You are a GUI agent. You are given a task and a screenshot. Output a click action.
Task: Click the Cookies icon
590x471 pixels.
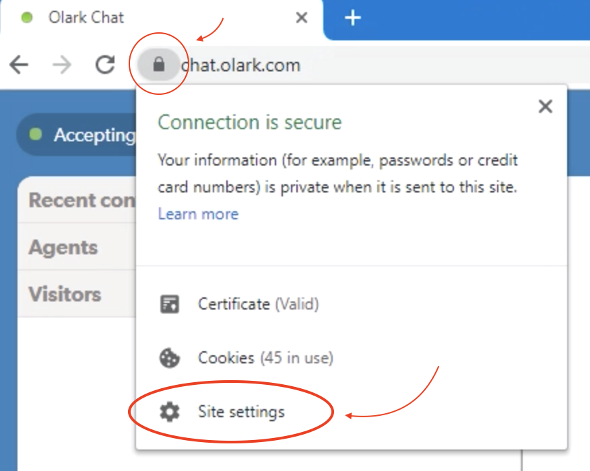tap(170, 358)
